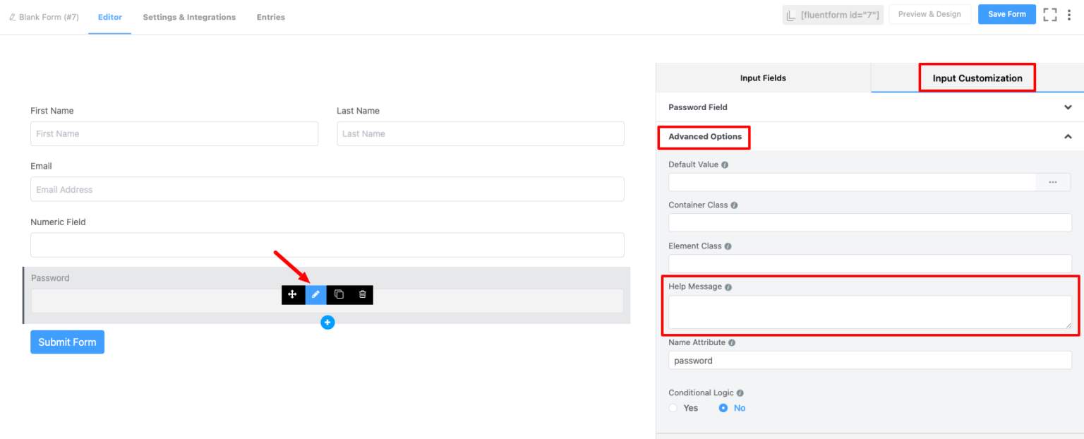Open Preview & Design
The image size is (1084, 439).
coord(929,13)
